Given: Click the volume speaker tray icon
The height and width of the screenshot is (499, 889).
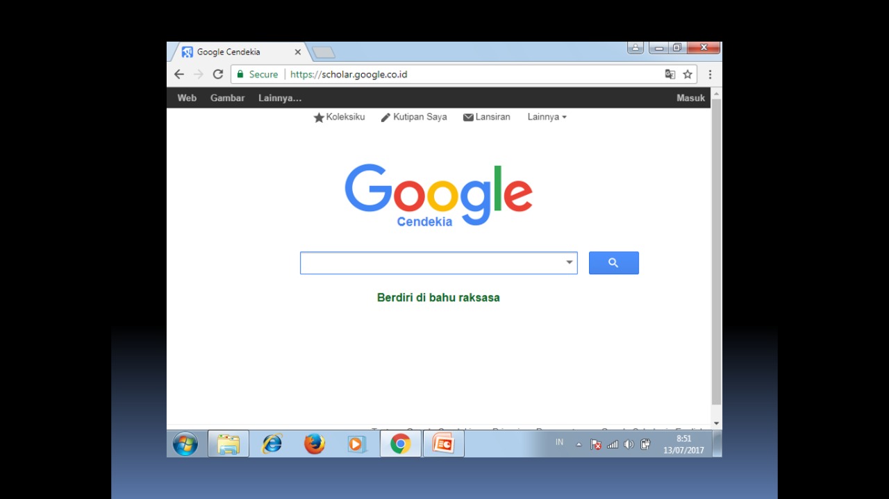Looking at the screenshot, I should (629, 444).
